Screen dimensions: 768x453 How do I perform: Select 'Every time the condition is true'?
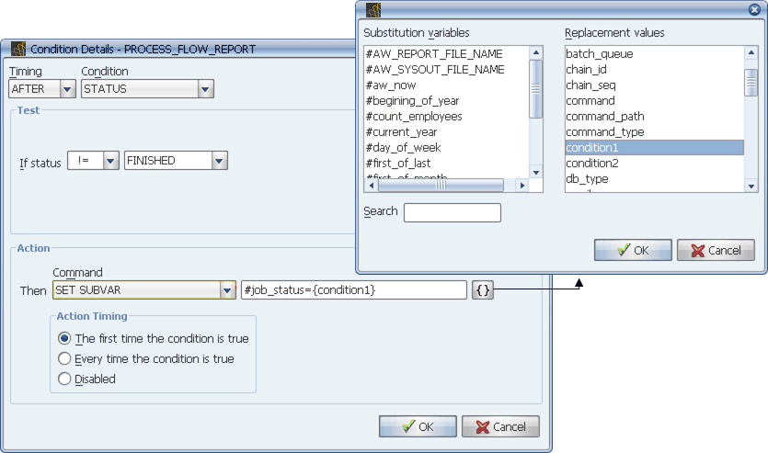click(x=64, y=358)
